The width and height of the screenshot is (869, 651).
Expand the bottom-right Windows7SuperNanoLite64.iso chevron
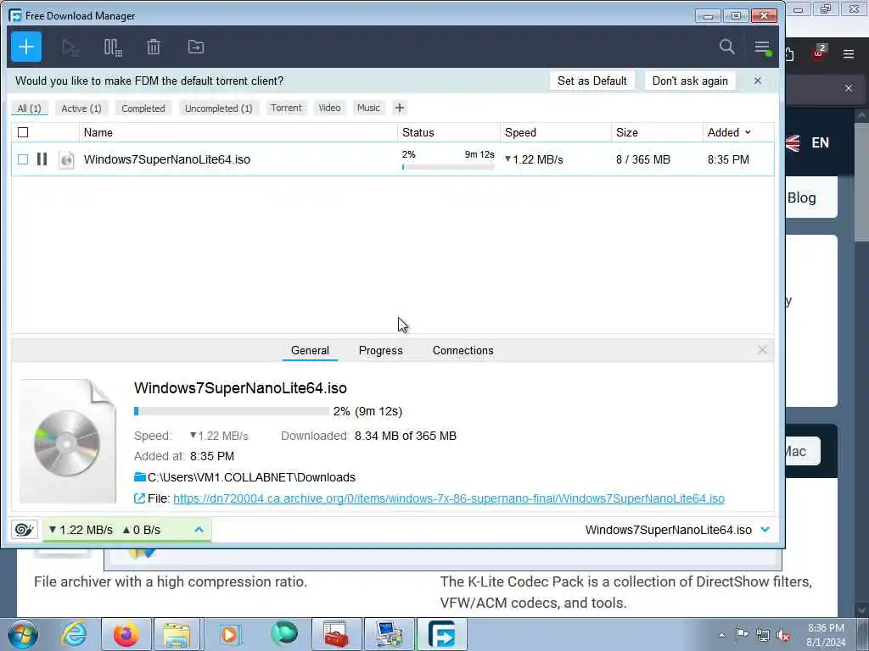(765, 530)
